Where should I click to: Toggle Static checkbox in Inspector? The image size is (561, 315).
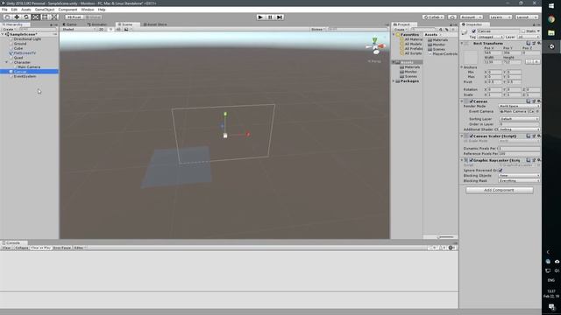pyautogui.click(x=523, y=31)
